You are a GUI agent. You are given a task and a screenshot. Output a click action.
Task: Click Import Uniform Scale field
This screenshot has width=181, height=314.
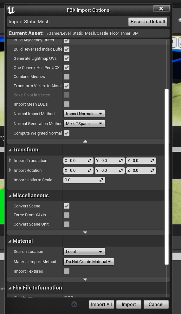[x=84, y=180]
